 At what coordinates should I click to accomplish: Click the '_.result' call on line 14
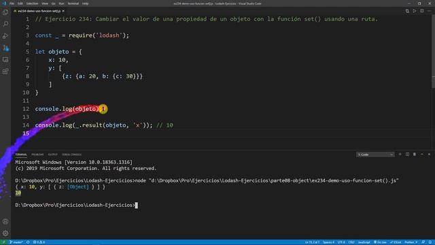point(89,125)
